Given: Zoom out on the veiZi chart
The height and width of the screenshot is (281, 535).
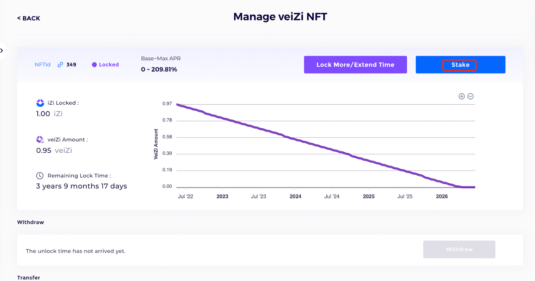Looking at the screenshot, I should coord(470,96).
